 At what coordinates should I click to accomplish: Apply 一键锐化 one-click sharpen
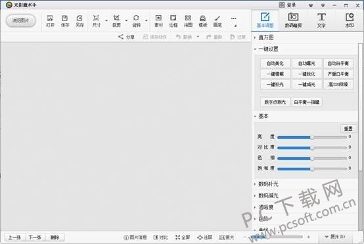coord(307,74)
